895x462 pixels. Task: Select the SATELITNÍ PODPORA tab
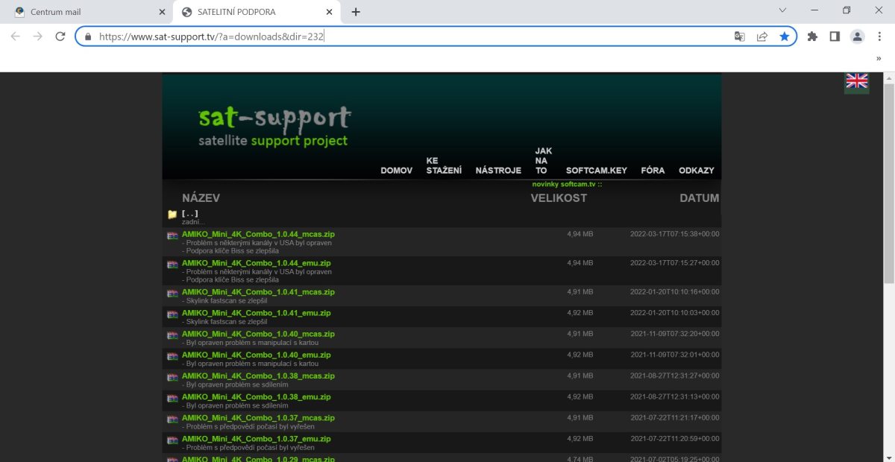click(257, 12)
